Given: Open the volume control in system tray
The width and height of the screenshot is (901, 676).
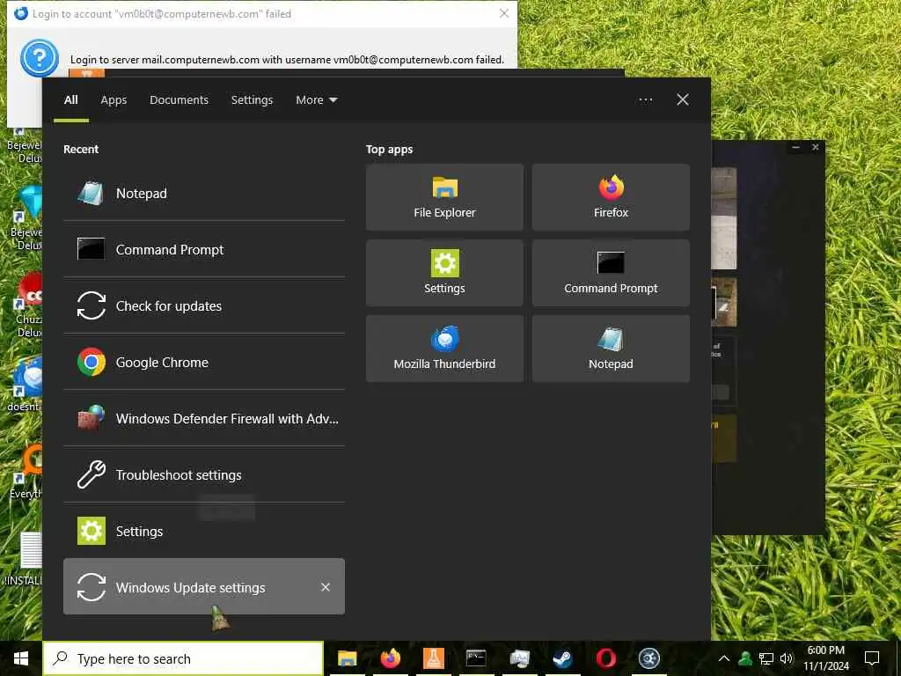Looking at the screenshot, I should point(787,658).
